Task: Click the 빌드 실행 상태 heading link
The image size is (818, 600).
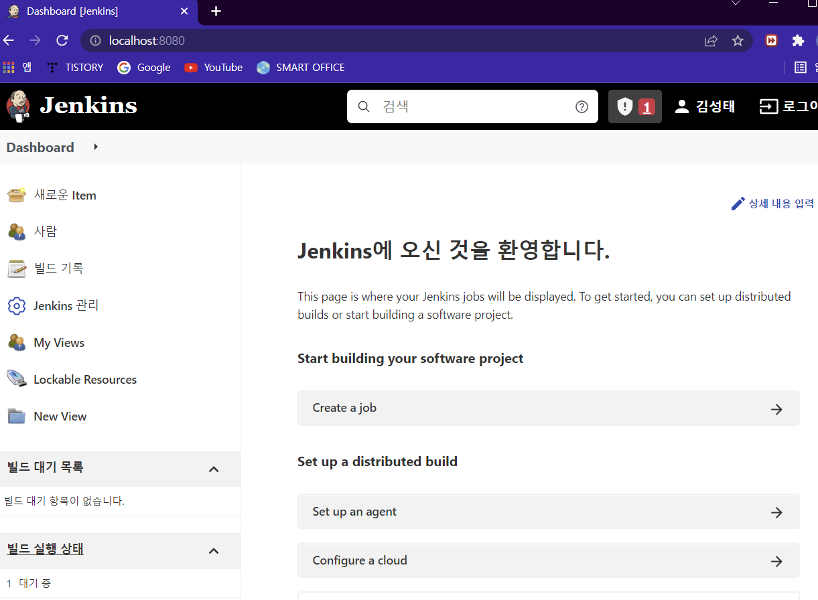Action: [46, 549]
